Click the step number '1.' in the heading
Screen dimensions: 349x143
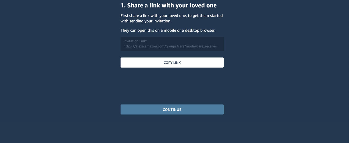click(123, 5)
